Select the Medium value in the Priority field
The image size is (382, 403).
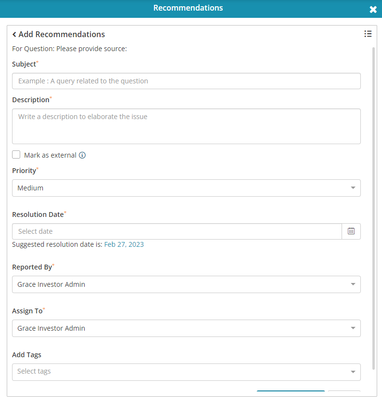click(x=30, y=188)
